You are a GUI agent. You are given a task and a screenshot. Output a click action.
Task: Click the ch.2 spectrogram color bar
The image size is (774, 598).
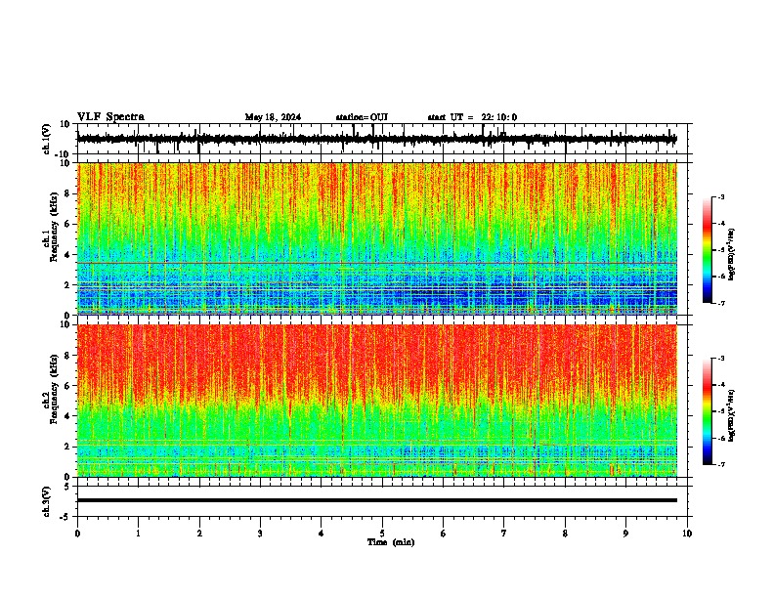coord(708,411)
